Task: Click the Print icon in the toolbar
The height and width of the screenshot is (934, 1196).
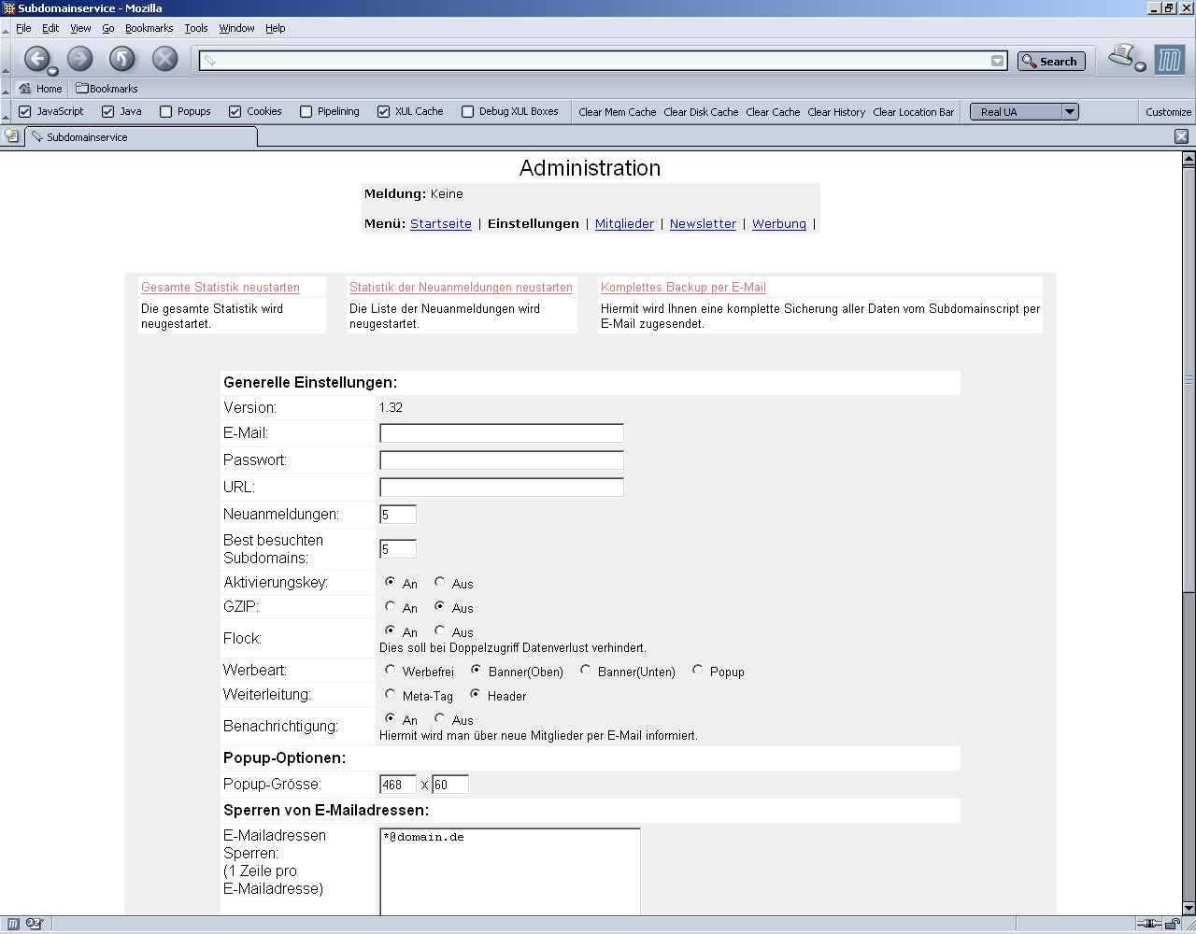Action: [x=1120, y=55]
